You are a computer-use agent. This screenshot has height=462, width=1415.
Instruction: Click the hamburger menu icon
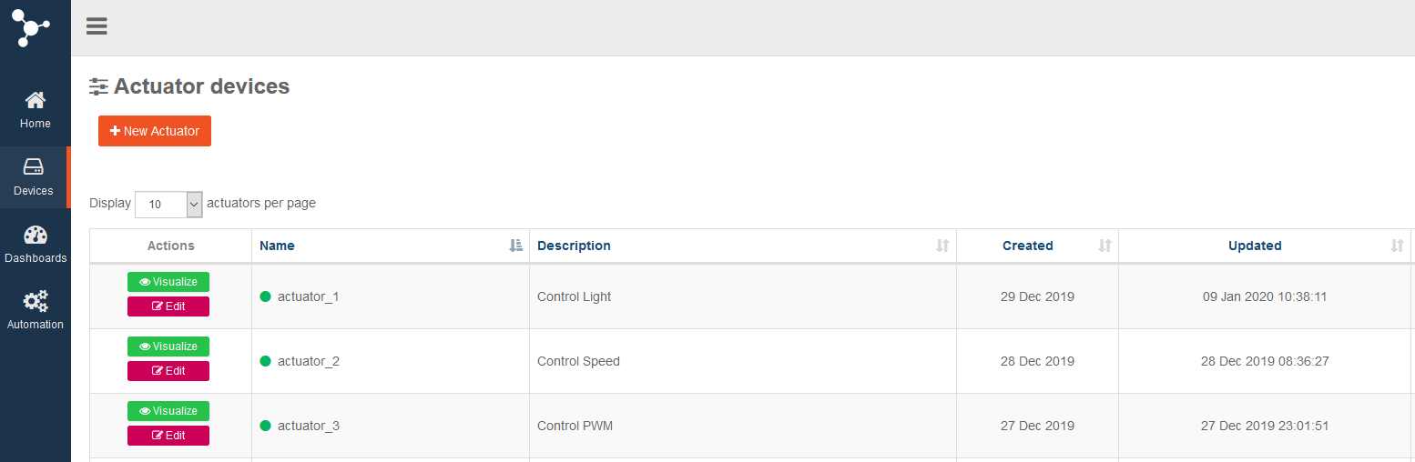[97, 26]
